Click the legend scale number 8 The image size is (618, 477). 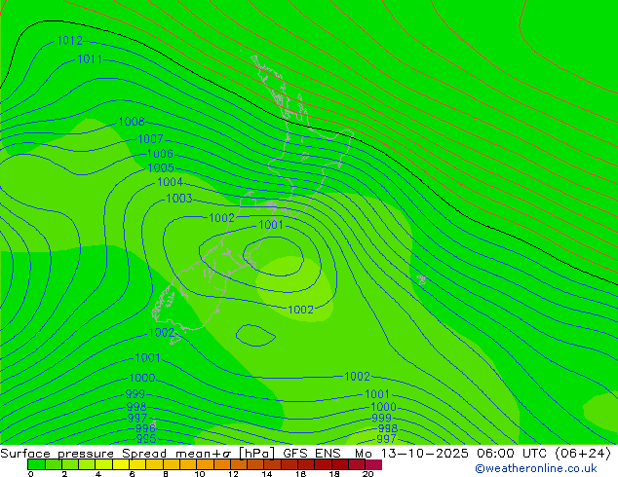tap(166, 474)
